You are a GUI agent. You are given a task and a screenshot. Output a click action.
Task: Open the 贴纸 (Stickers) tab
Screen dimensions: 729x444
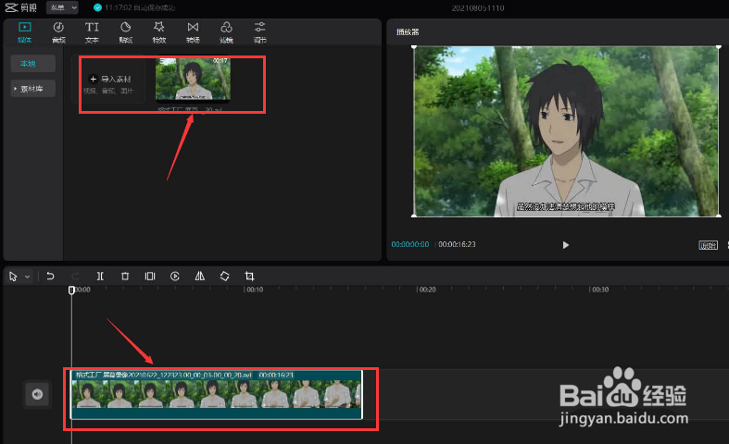tap(126, 32)
